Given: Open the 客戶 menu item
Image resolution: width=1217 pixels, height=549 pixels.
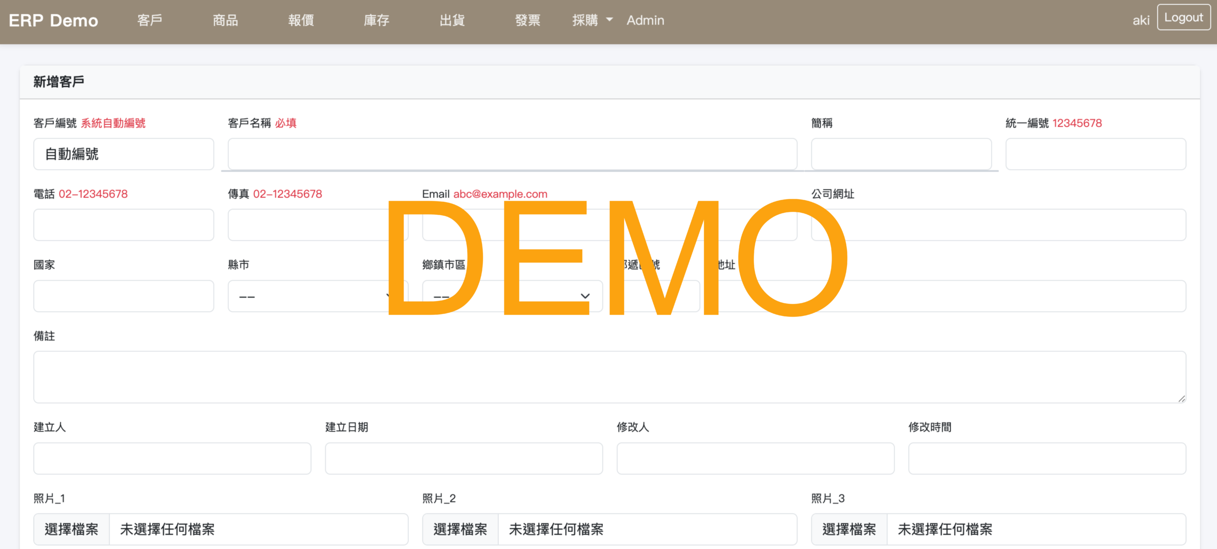Looking at the screenshot, I should click(150, 20).
